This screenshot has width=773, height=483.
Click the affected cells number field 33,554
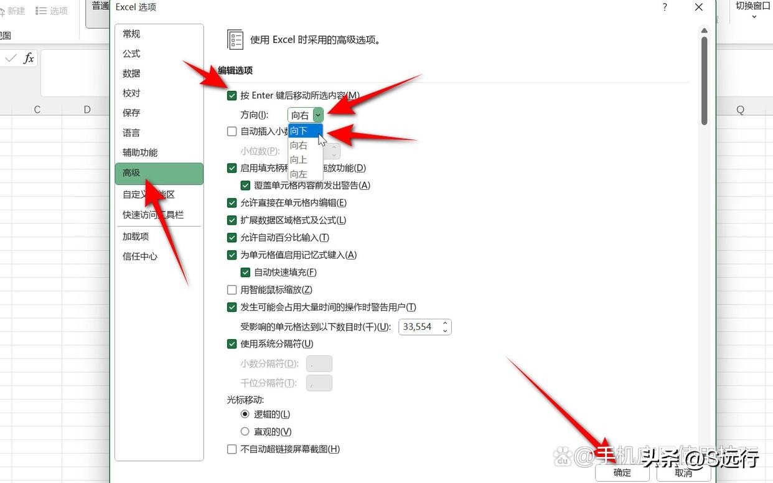click(419, 327)
